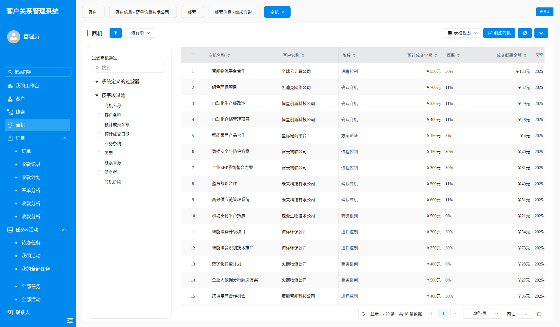Check the 所有者 filter field
The image size is (560, 327).
(99, 172)
